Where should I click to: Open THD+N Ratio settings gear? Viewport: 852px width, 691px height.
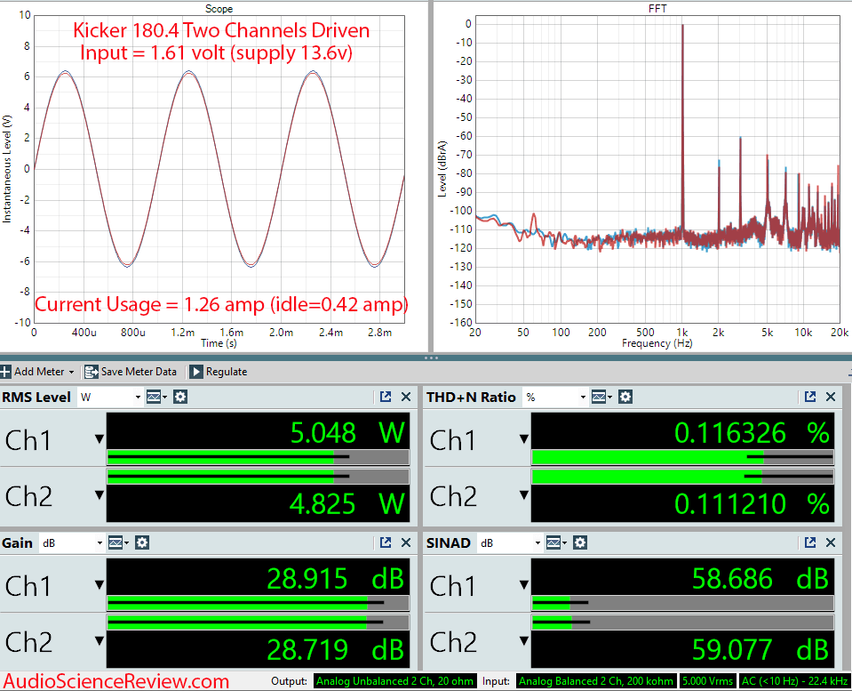(x=625, y=398)
